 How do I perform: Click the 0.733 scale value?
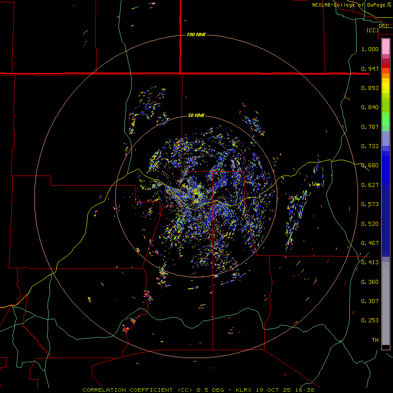(370, 146)
